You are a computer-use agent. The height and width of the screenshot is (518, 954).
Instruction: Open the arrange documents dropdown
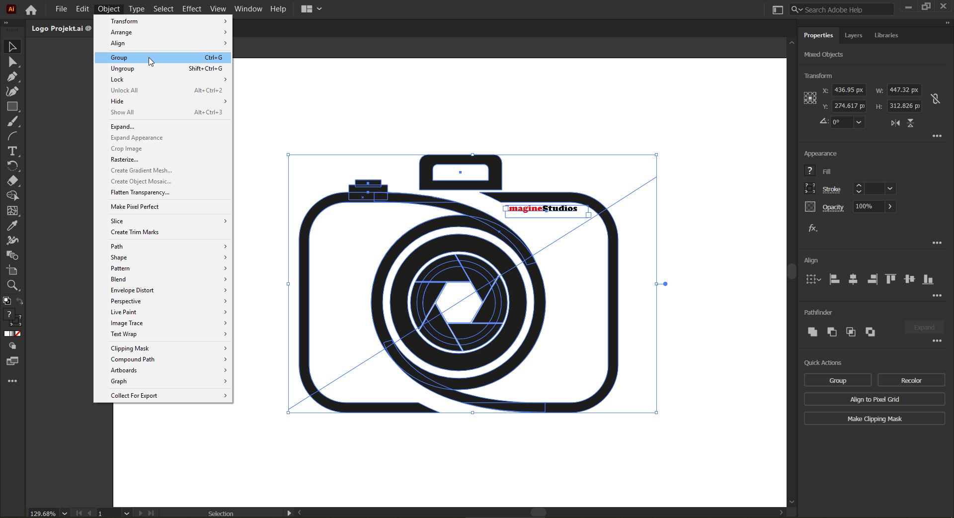pos(312,9)
